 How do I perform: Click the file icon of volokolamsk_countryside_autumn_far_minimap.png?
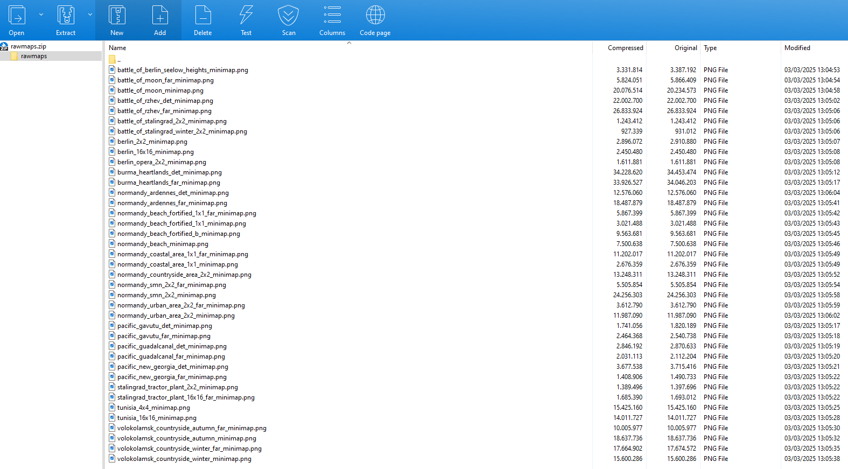(112, 428)
